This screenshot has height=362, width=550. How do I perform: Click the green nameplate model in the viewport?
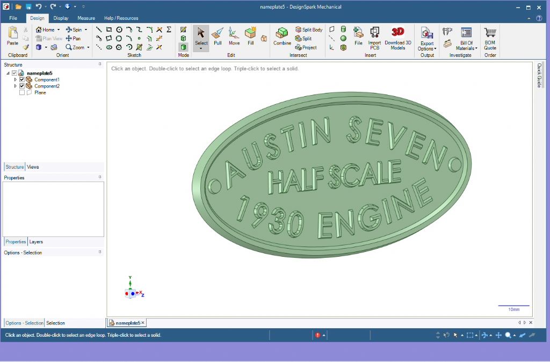pyautogui.click(x=331, y=175)
